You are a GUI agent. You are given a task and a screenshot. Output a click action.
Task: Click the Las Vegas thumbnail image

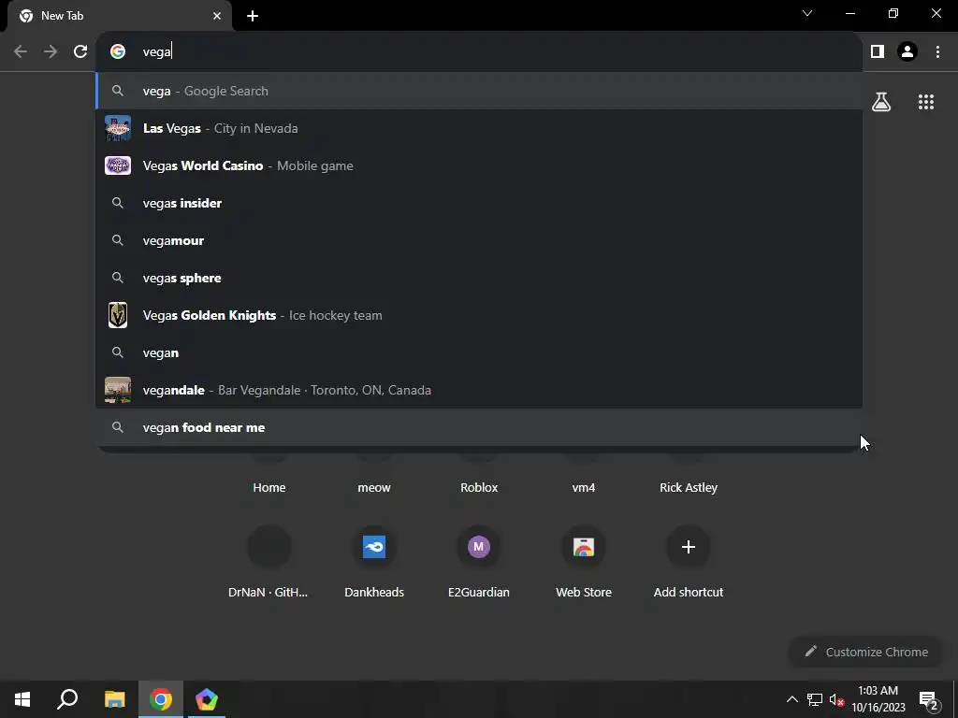(117, 128)
